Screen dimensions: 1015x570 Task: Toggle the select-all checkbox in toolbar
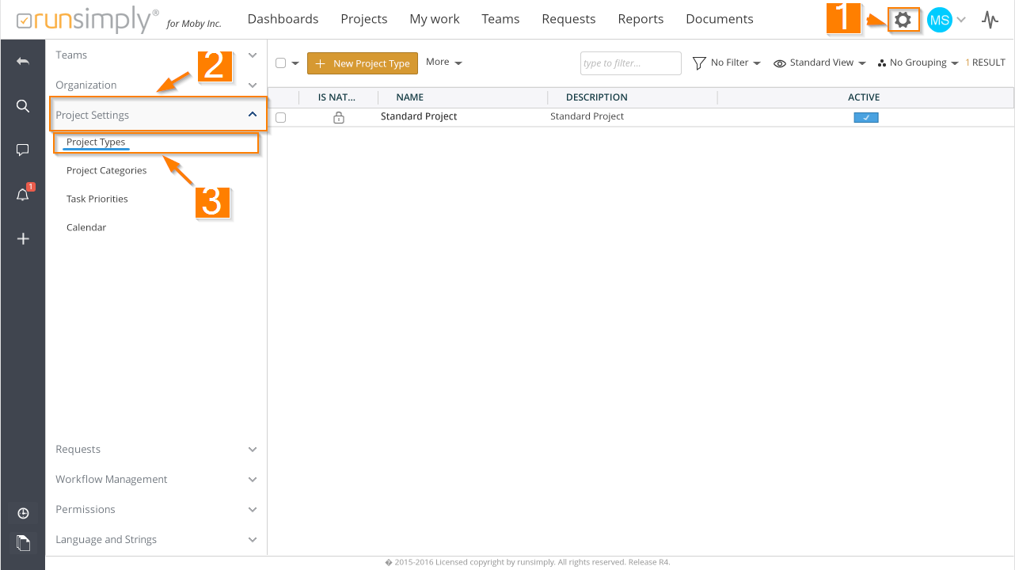coord(280,63)
